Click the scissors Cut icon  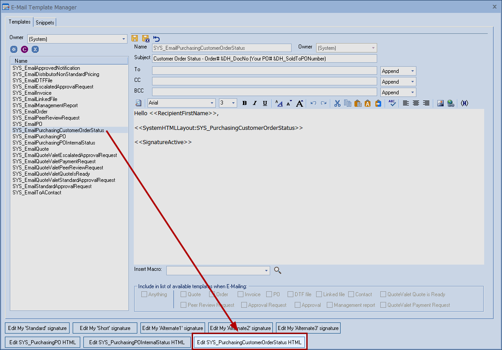pos(337,103)
